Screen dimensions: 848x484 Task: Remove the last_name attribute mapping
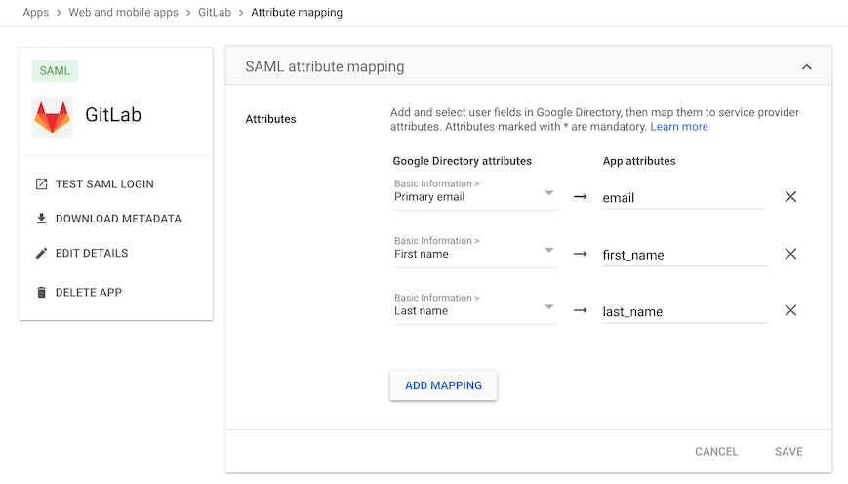tap(790, 310)
